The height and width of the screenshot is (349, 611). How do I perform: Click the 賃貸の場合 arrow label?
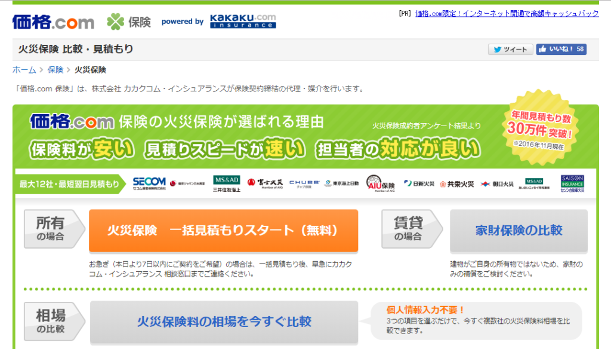click(x=412, y=229)
